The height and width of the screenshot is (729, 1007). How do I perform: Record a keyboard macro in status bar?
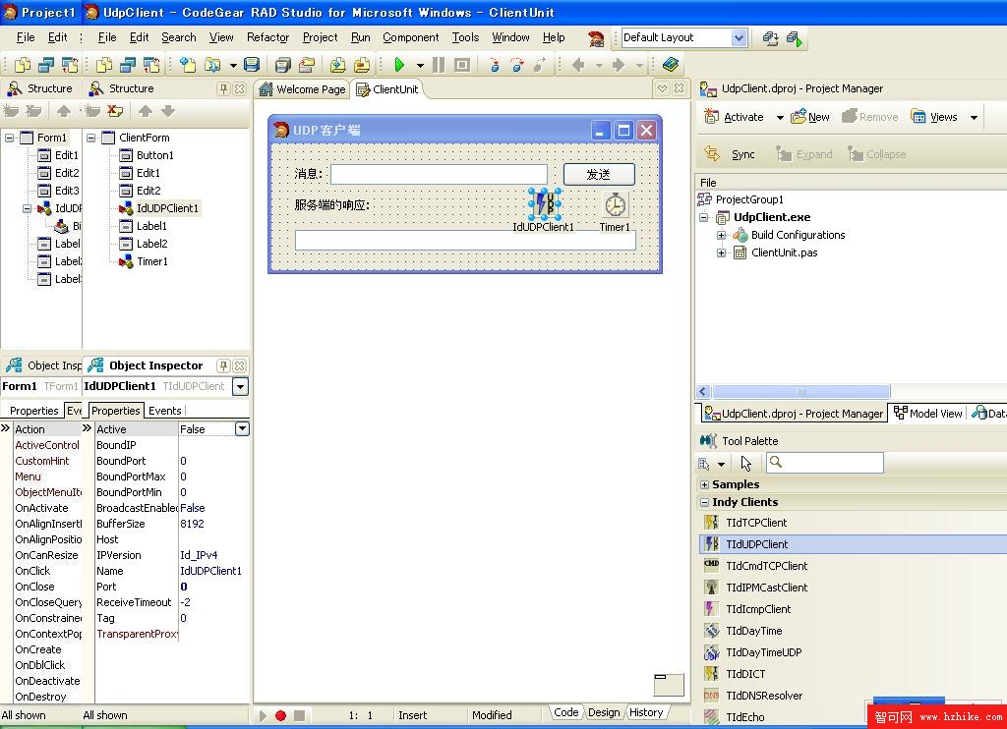tap(280, 715)
